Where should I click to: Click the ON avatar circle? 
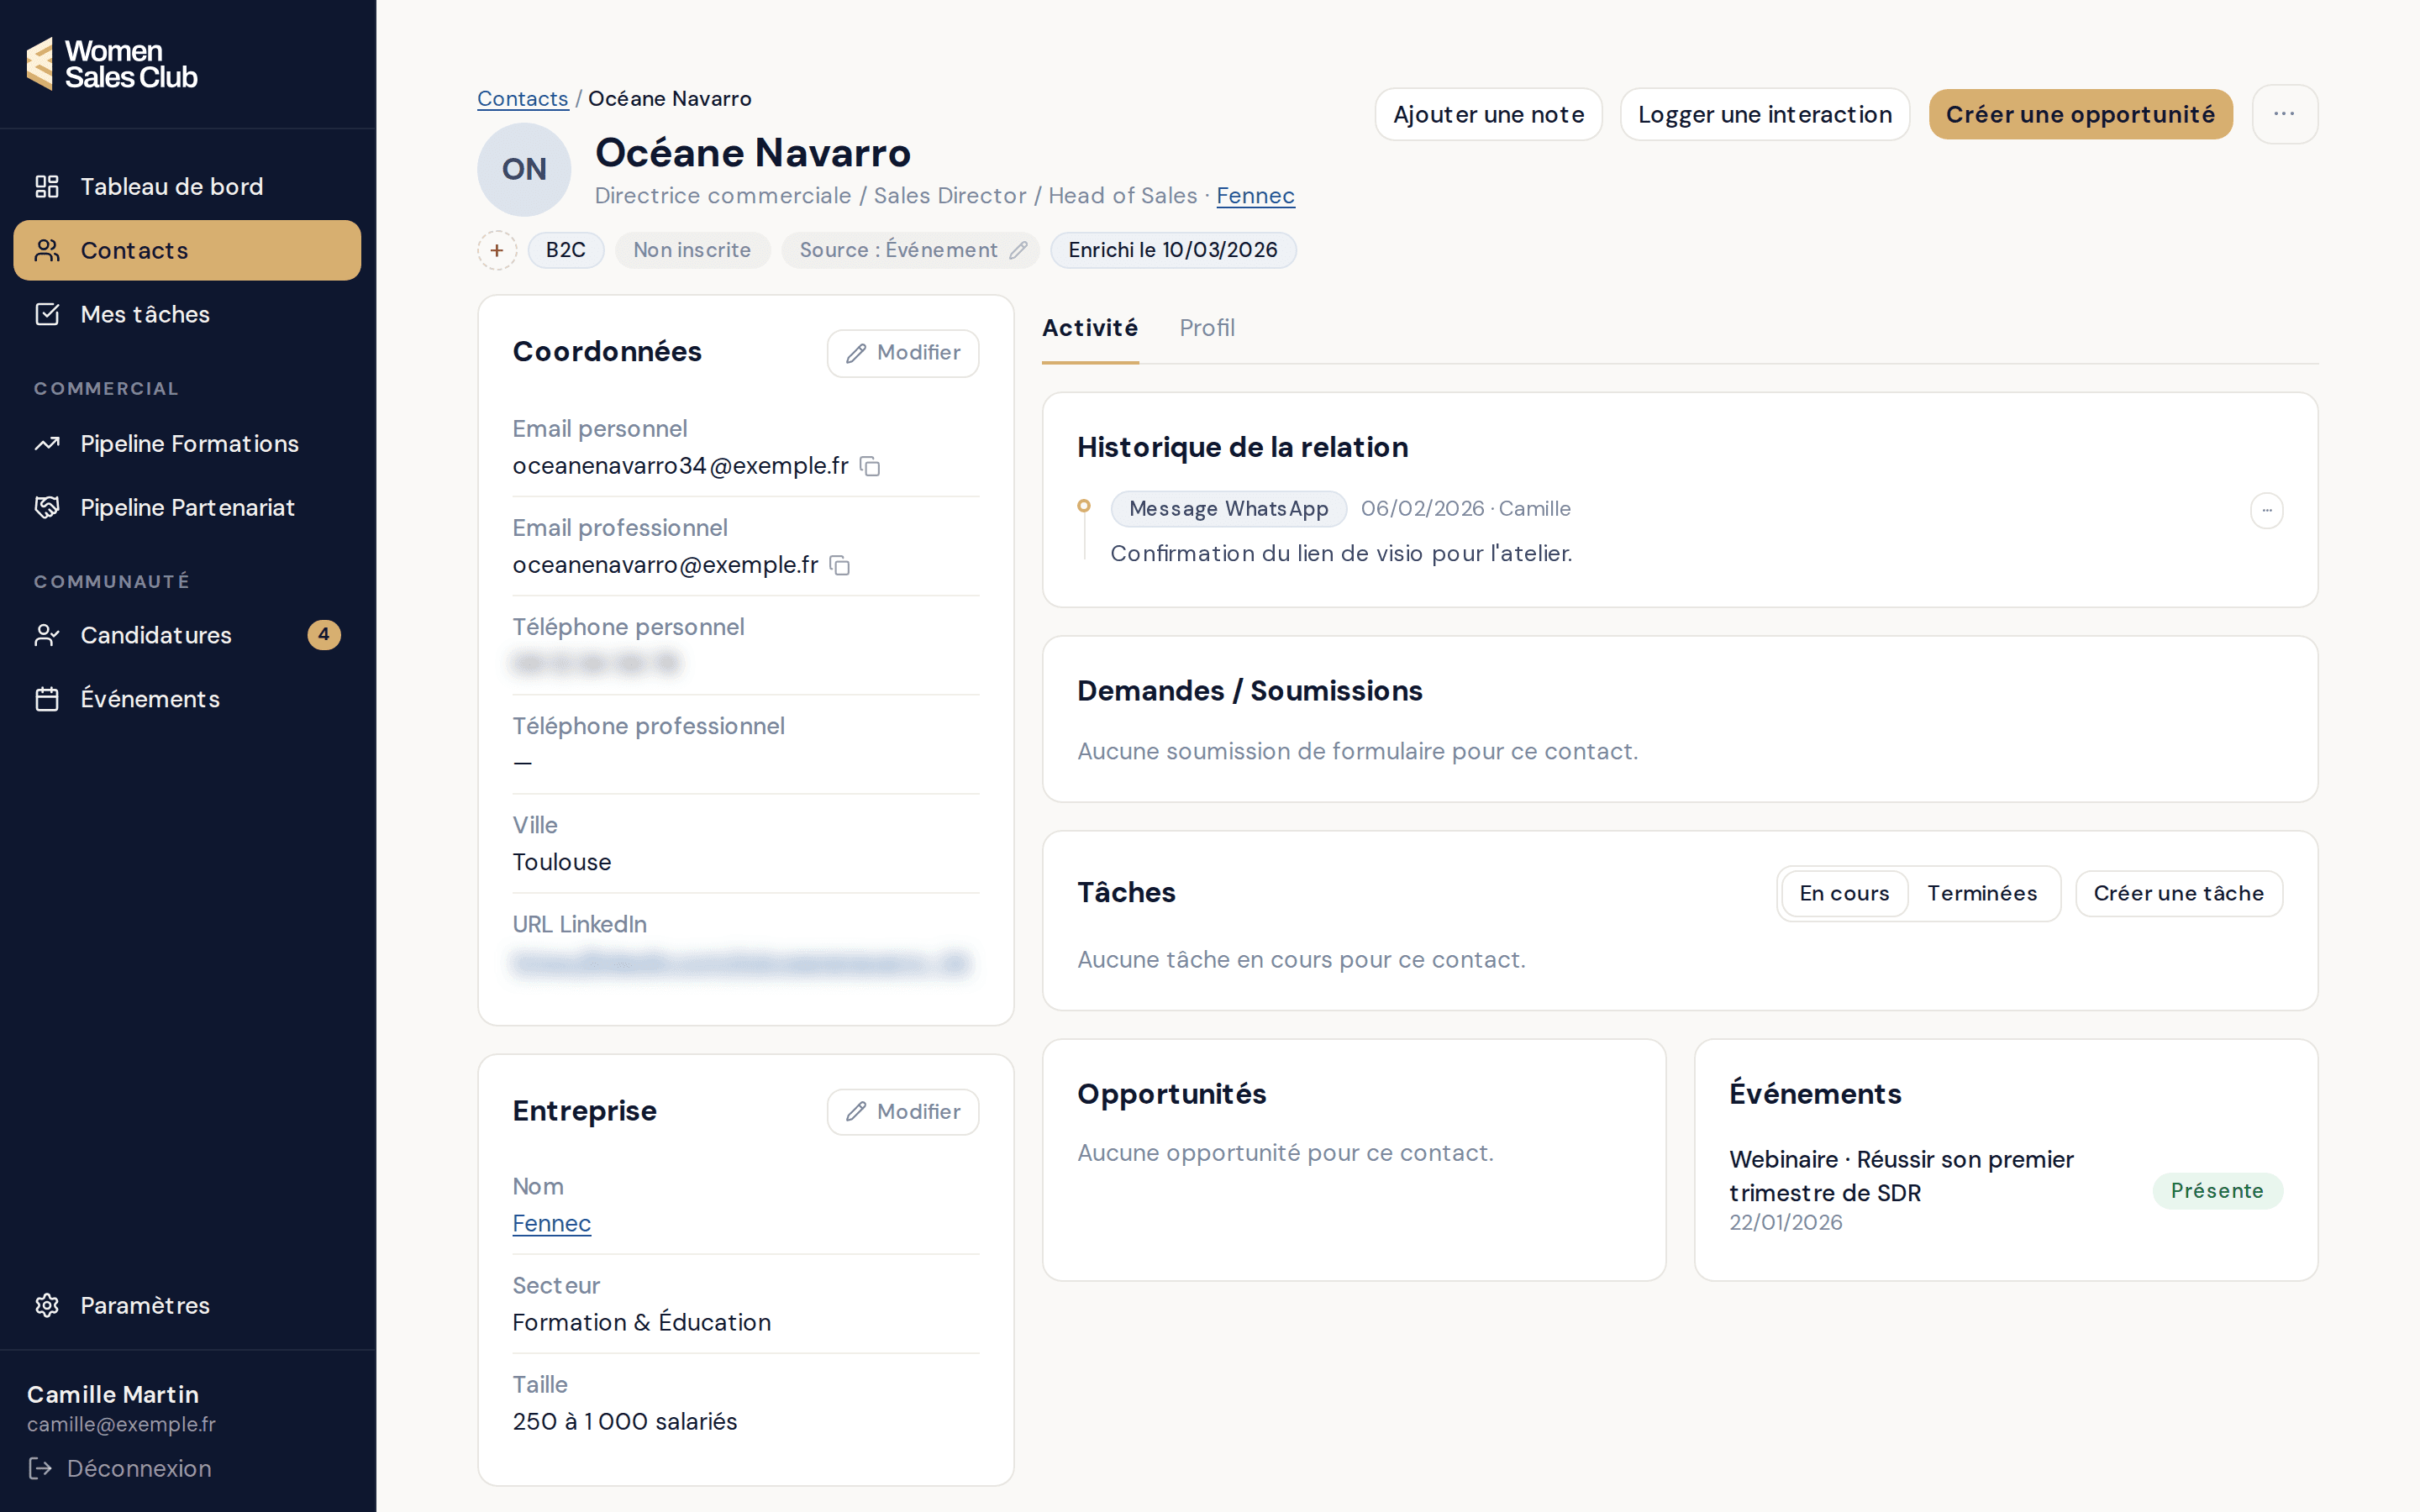(524, 169)
